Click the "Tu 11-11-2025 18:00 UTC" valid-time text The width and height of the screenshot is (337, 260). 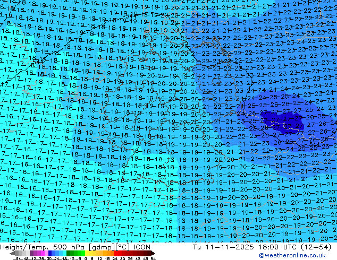245,247
